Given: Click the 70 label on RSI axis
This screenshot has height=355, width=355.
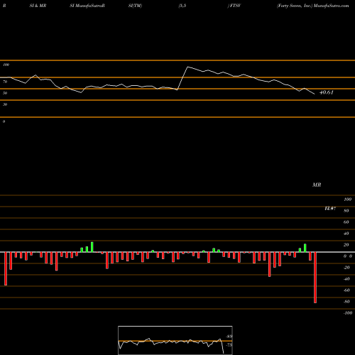Looking at the screenshot, I should click(x=5, y=82).
